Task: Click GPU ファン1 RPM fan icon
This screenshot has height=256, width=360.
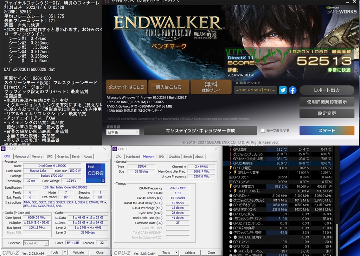Action: (231, 177)
